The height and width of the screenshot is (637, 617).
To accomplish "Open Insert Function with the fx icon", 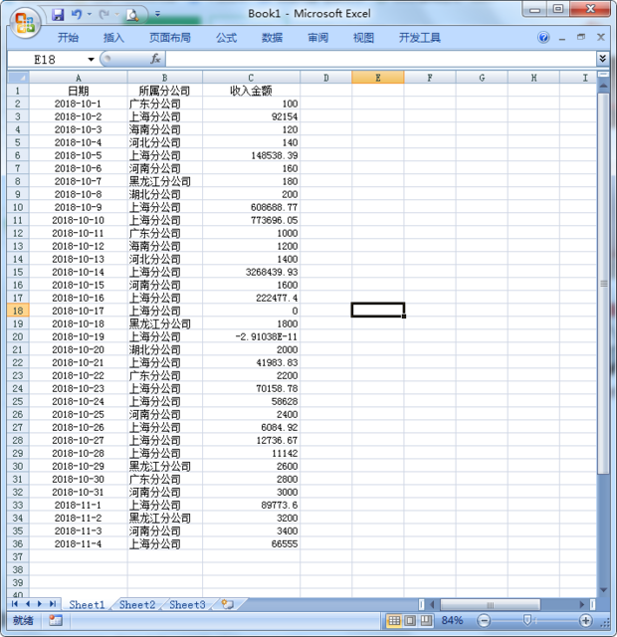I will tap(155, 60).
